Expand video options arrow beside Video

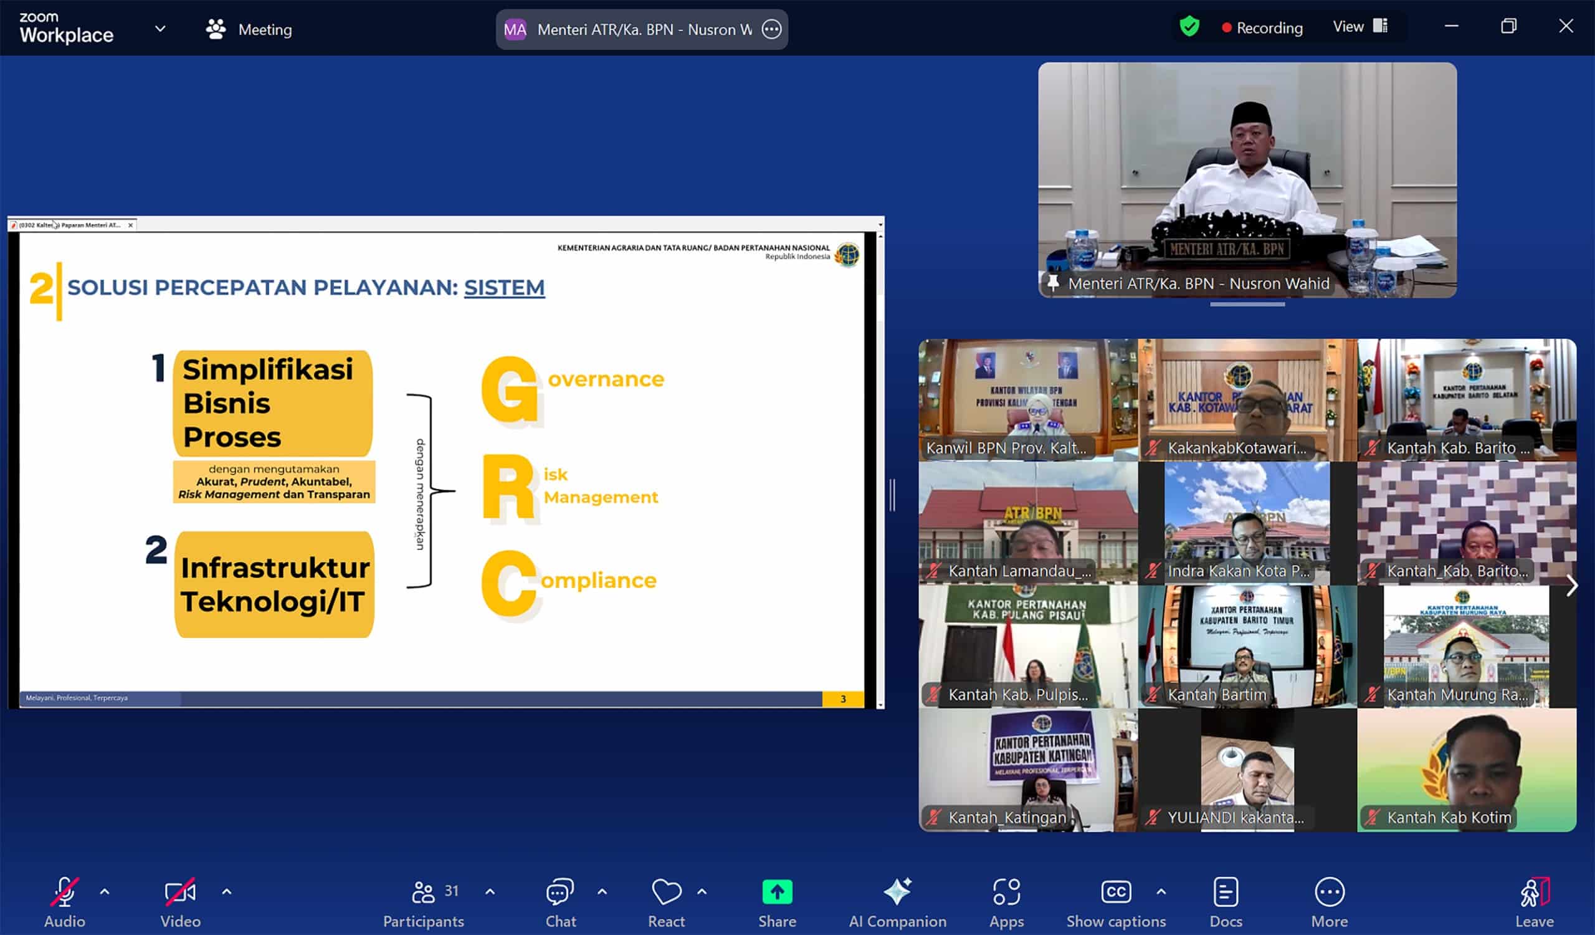click(227, 892)
